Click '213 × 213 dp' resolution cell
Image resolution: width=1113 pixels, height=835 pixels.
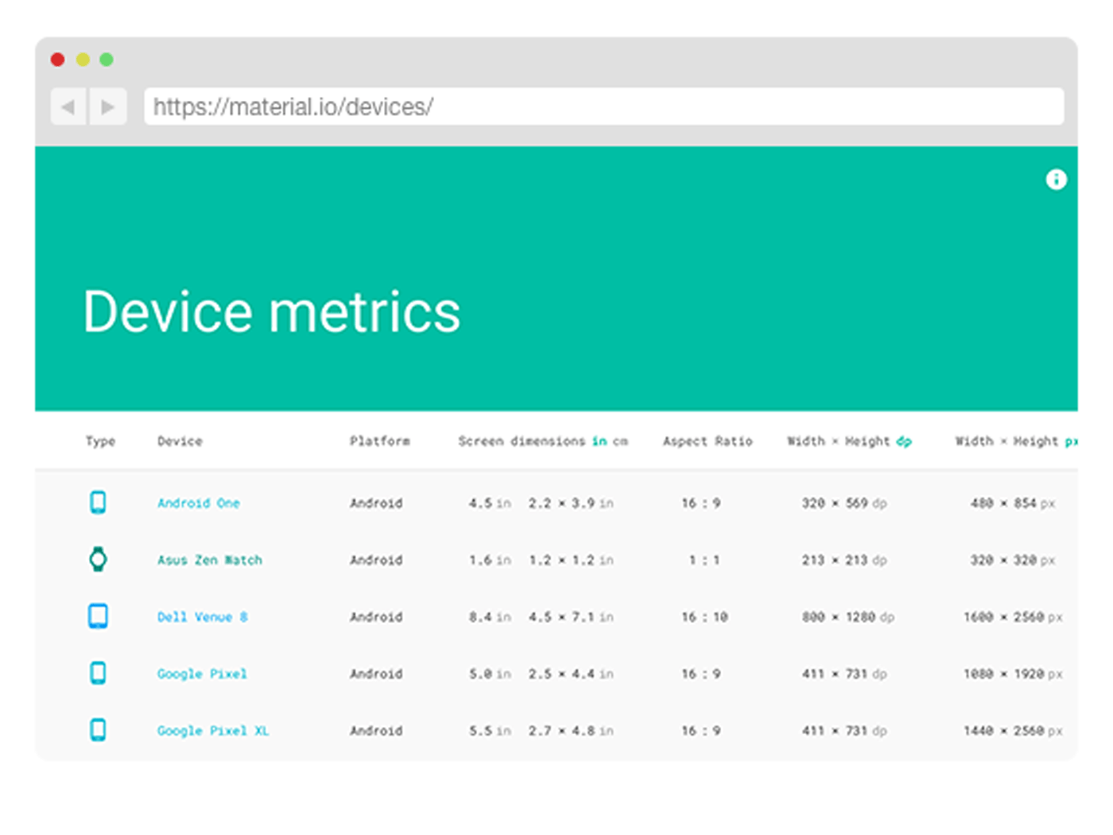tap(844, 560)
